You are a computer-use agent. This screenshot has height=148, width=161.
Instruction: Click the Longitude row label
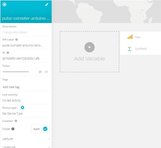point(9,147)
